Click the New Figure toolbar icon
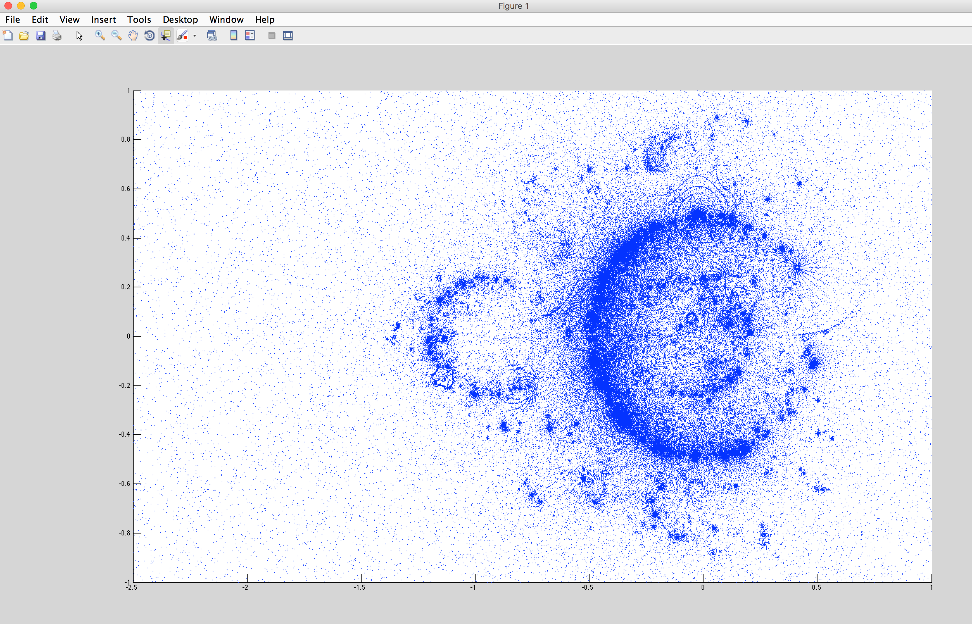The width and height of the screenshot is (972, 624). tap(8, 36)
